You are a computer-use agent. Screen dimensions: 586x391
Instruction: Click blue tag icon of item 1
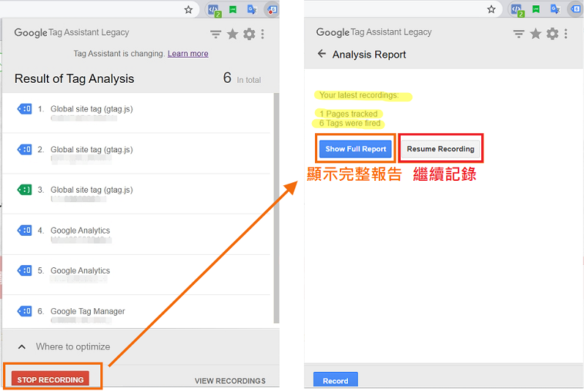[25, 109]
